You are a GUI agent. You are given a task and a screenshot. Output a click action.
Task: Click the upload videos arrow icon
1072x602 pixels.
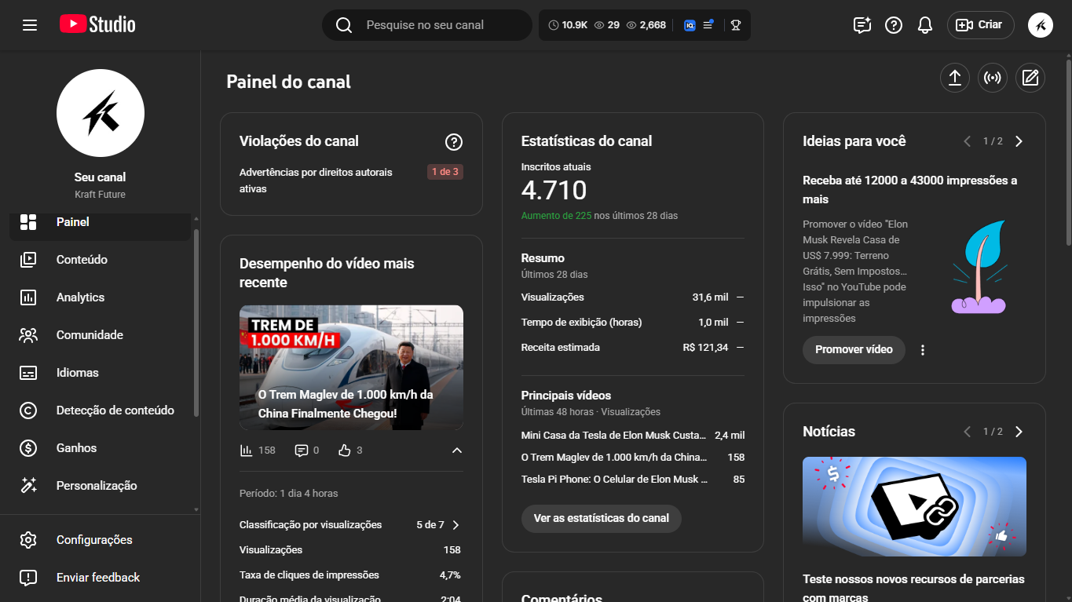coord(955,78)
